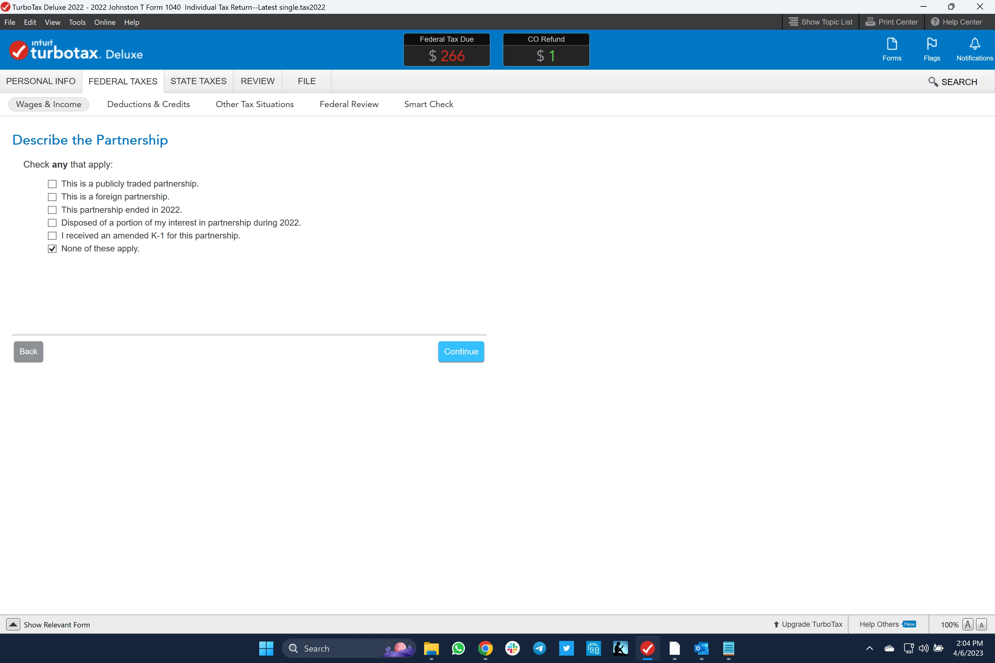Check the publicly traded partnership box
The image size is (995, 663).
(x=52, y=184)
